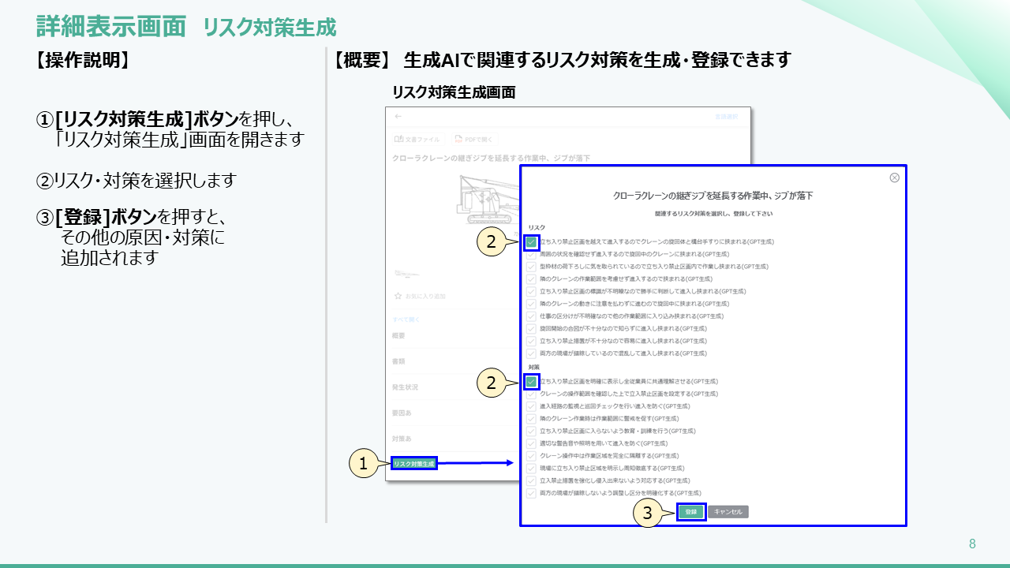Image resolution: width=1010 pixels, height=568 pixels.
Task: Click the gray キャンセル button
Action: click(x=728, y=512)
